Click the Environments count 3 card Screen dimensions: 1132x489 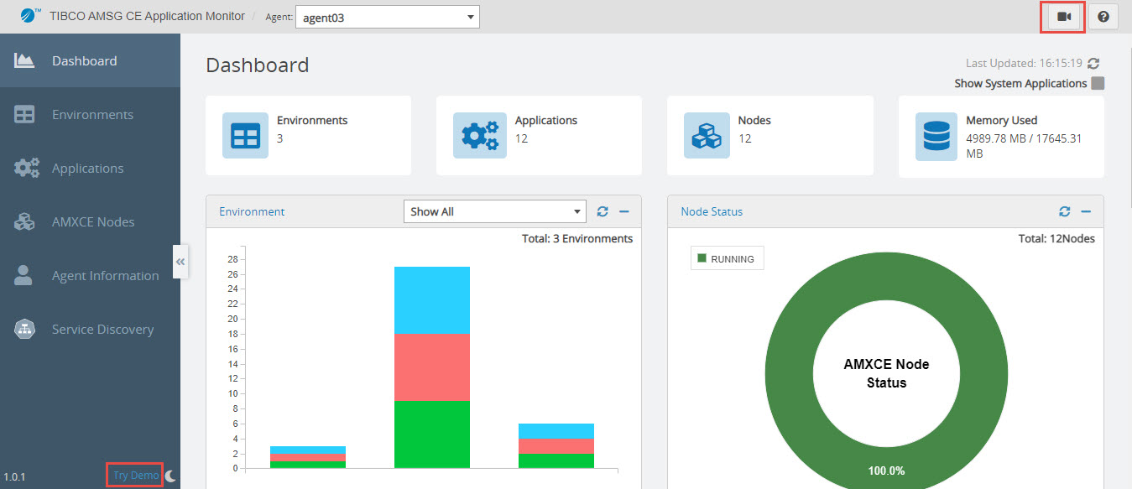[308, 135]
